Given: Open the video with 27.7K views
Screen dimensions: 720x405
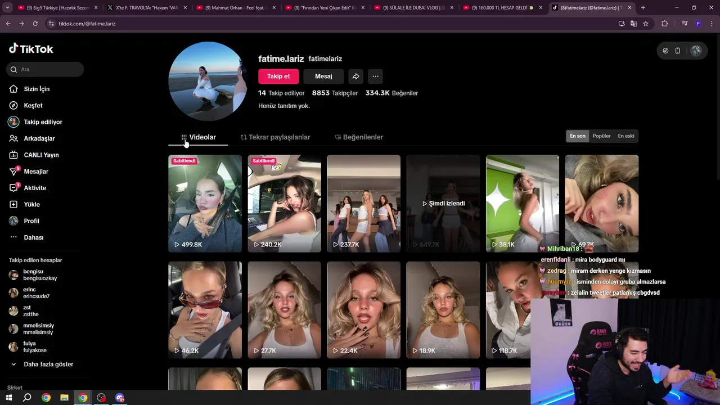Looking at the screenshot, I should click(284, 310).
